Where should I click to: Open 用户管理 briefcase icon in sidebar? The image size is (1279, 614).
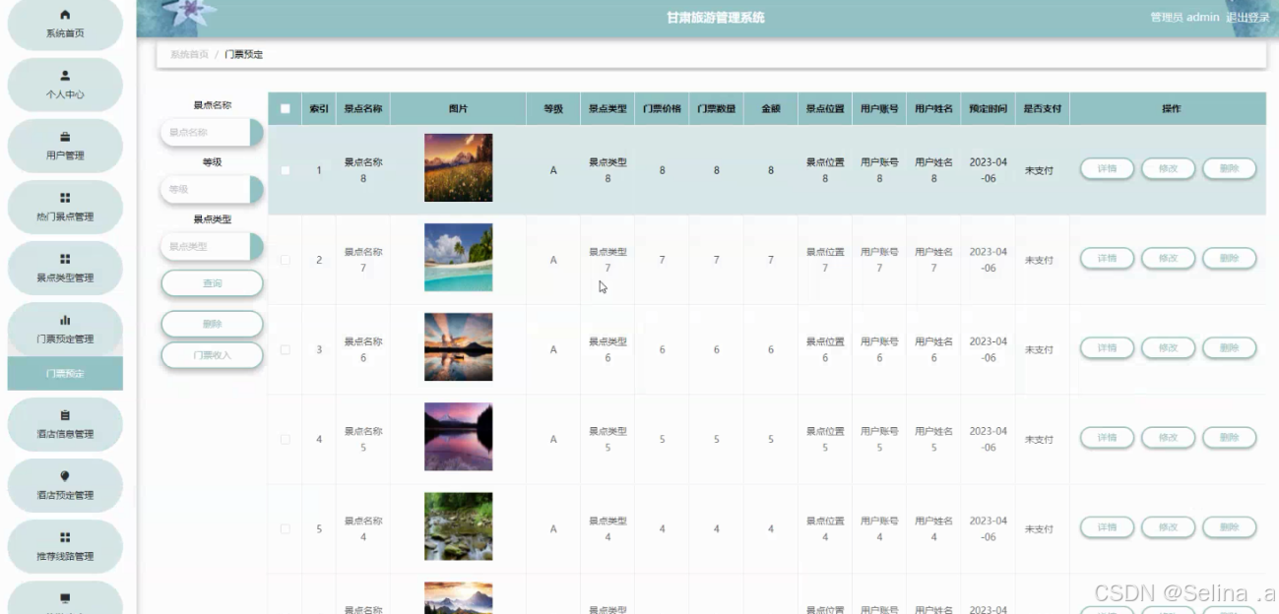pyautogui.click(x=65, y=136)
